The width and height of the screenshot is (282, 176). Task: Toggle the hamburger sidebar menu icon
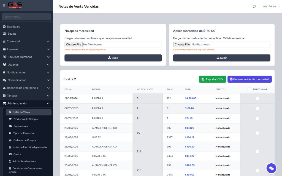point(4,5)
